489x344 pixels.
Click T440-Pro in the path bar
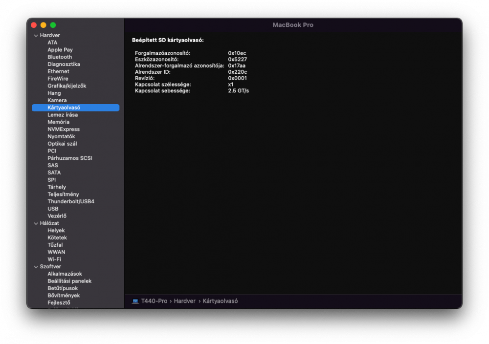click(154, 301)
